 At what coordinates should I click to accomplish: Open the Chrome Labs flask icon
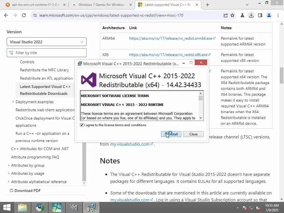242,16
